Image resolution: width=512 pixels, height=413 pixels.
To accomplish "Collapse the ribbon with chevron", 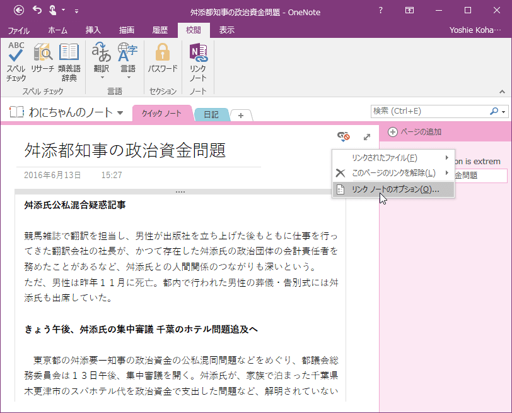I will [x=502, y=92].
